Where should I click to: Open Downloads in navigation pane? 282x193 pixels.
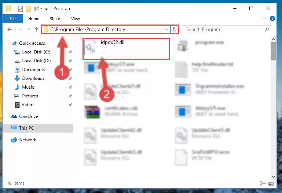pyautogui.click(x=33, y=78)
